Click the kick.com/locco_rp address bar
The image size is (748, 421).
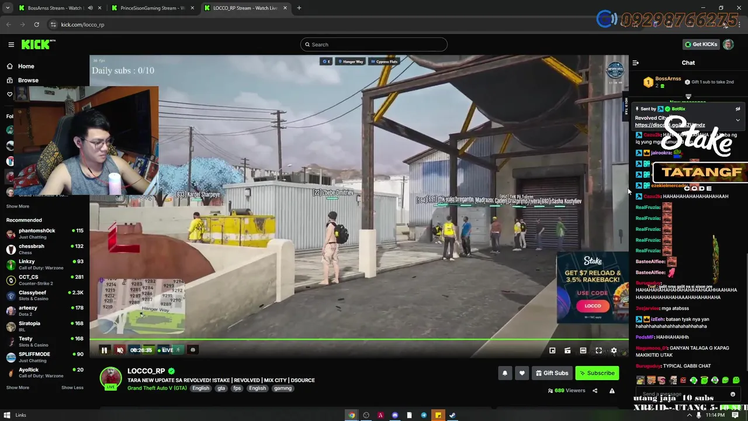click(82, 25)
